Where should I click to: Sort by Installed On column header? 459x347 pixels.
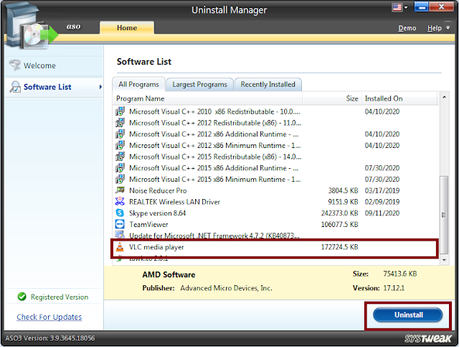pos(399,98)
